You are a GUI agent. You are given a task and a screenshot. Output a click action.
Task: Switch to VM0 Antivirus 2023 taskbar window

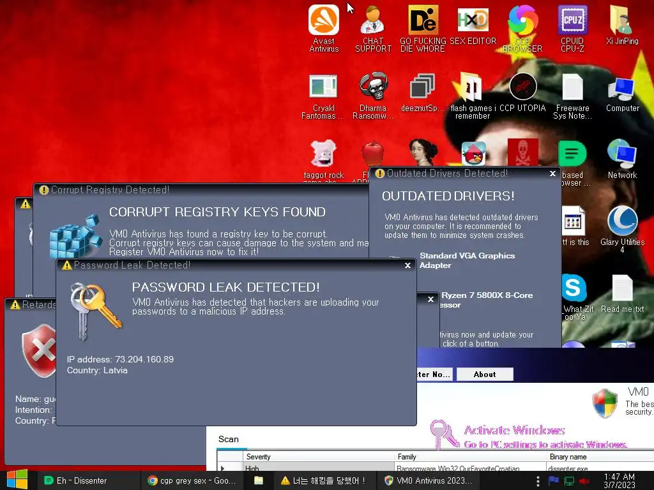pos(428,480)
